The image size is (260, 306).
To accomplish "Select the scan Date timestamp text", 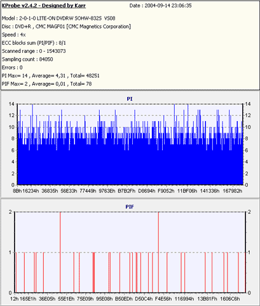I will click(160, 6).
